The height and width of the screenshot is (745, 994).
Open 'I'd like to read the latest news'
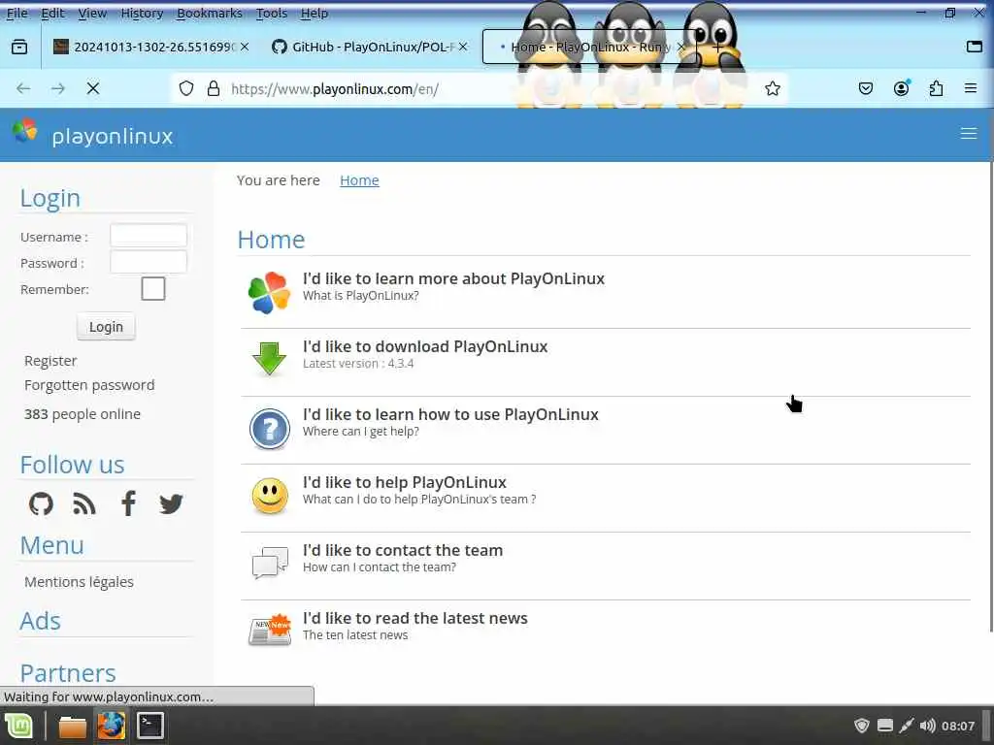click(x=415, y=618)
